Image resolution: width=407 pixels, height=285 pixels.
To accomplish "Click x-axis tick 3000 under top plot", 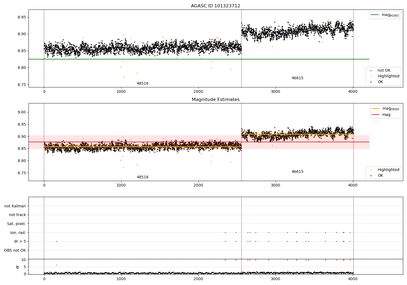I will (275, 92).
